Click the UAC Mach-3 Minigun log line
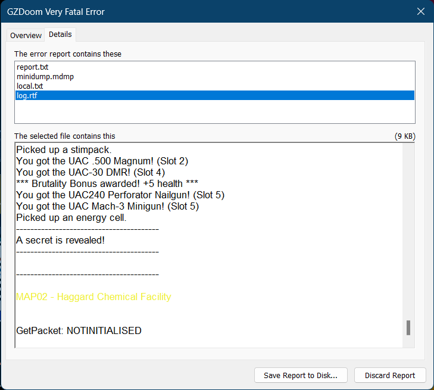This screenshot has width=434, height=390. (107, 206)
